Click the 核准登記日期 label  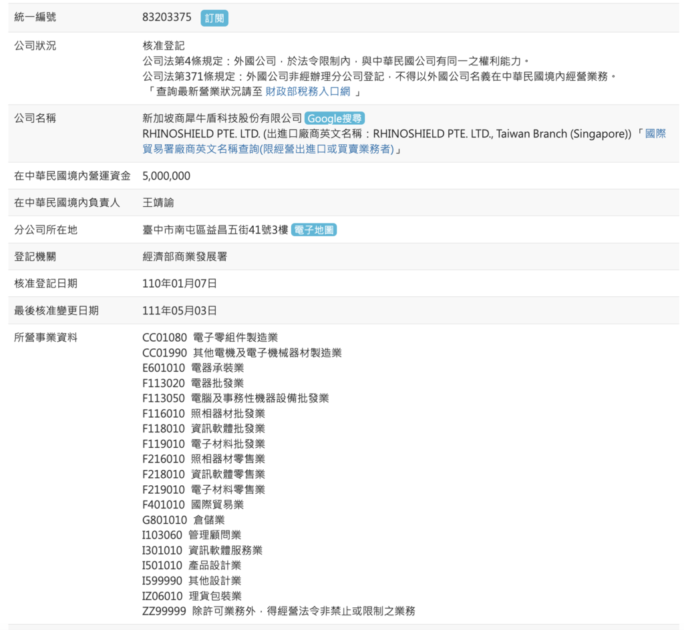click(x=45, y=284)
